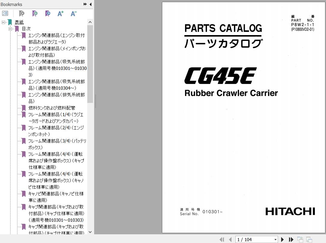326x243 pixels.
Task: Click bookmark icon beside フレーム関連部品(1/4)
Action: [x=23, y=114]
